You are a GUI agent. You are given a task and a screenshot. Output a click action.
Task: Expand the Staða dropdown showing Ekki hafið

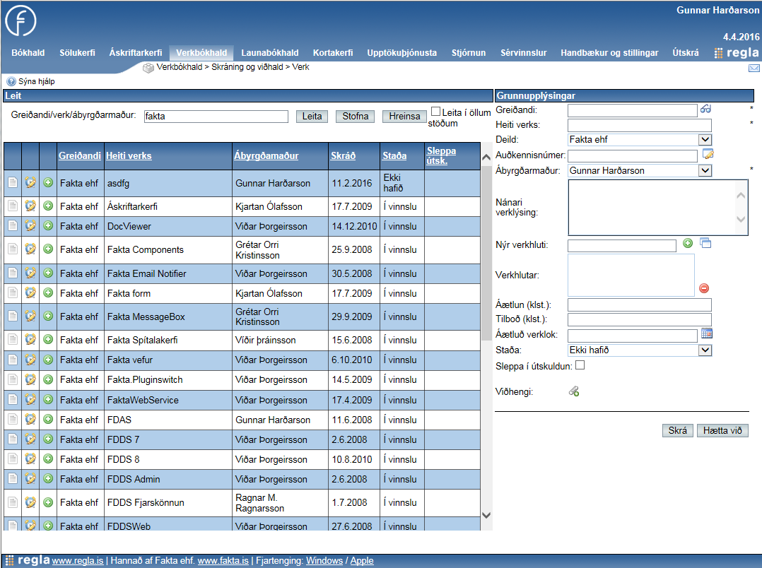tap(705, 350)
